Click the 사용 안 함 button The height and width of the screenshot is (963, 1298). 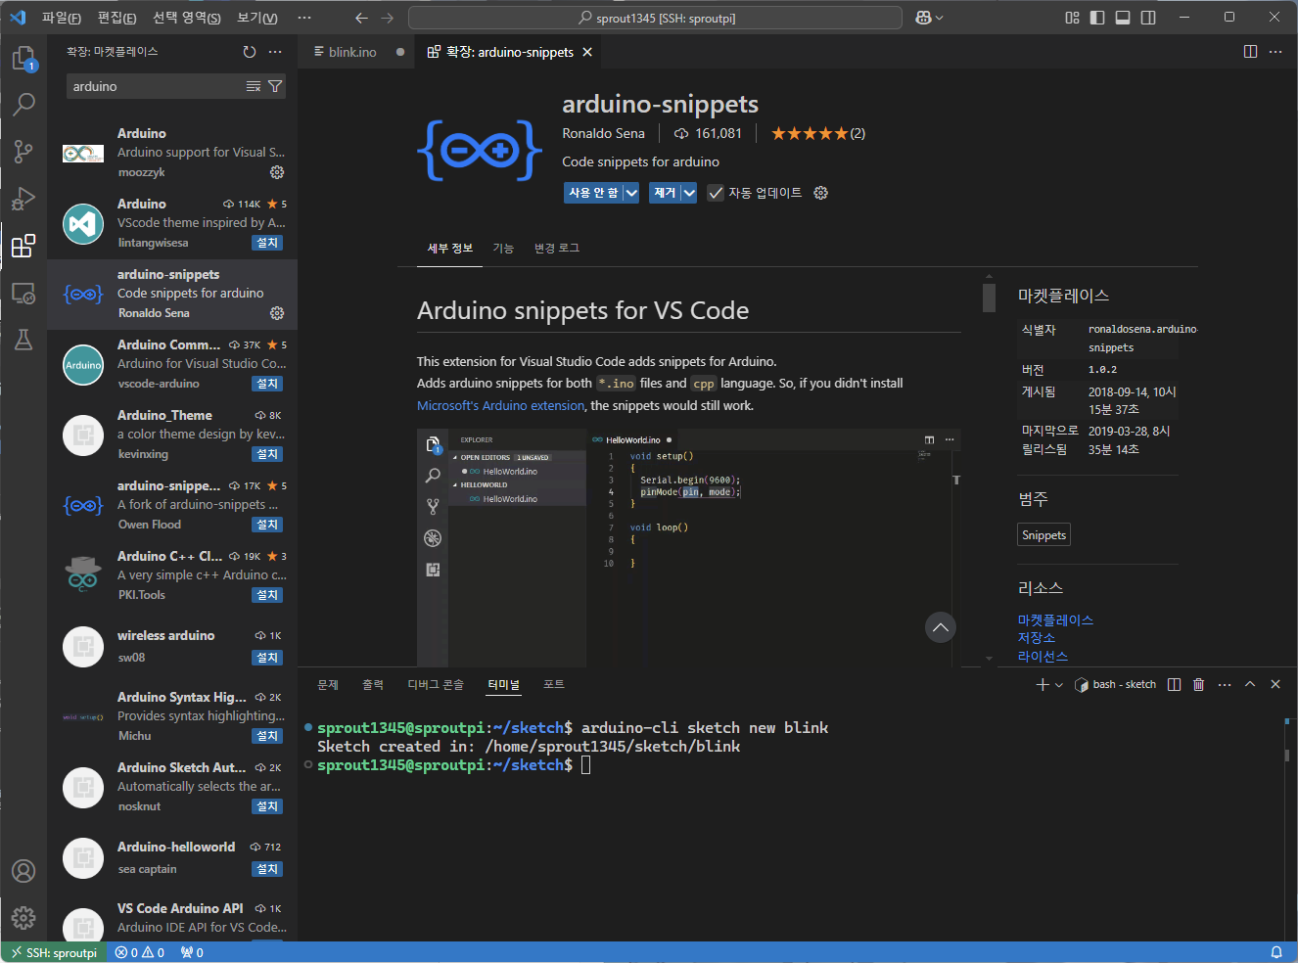[x=593, y=193]
